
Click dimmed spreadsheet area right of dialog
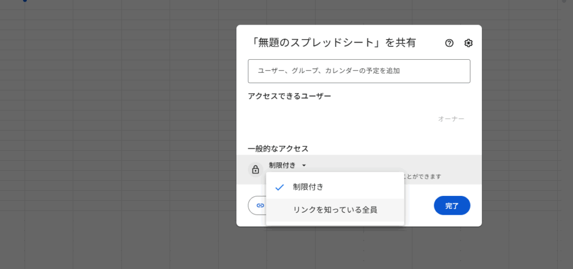tap(526, 140)
